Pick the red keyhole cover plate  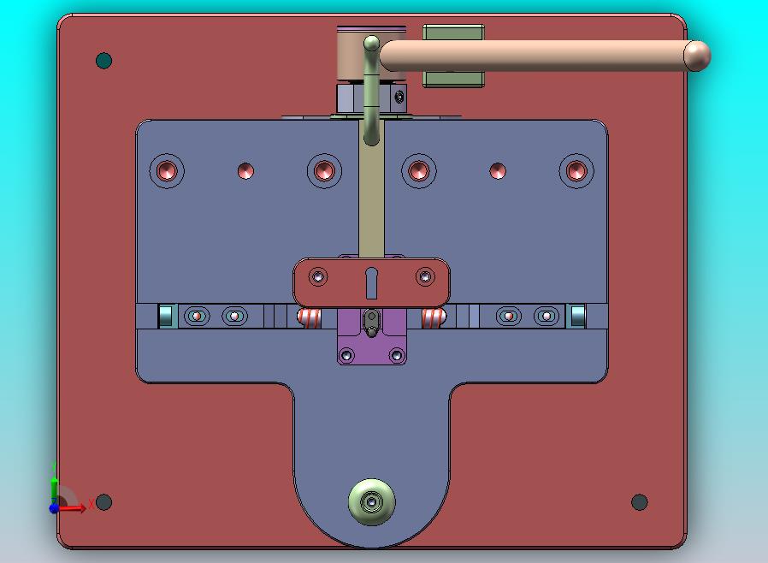click(371, 282)
